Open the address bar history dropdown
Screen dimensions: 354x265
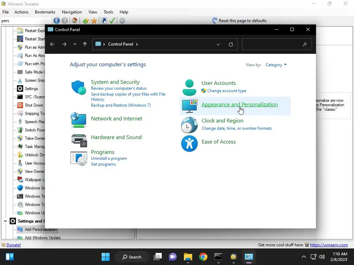tap(218, 45)
